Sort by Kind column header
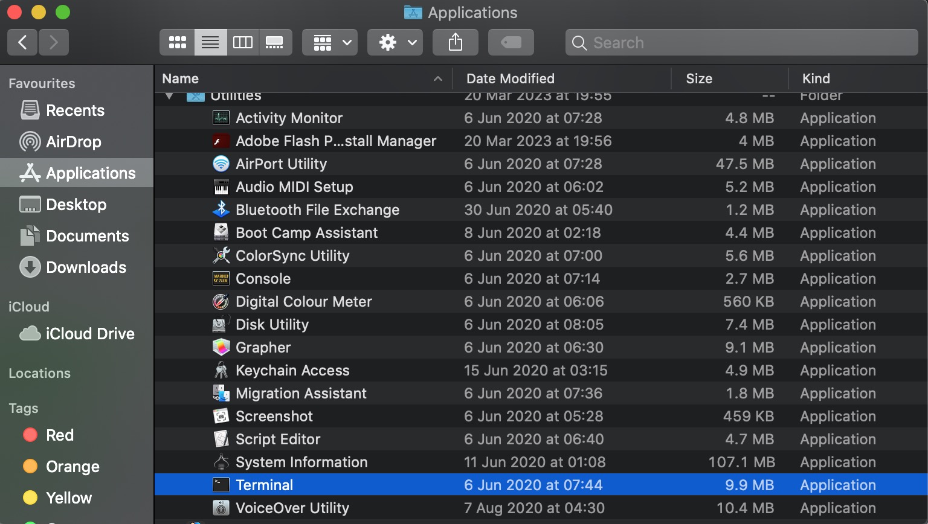 (x=858, y=79)
